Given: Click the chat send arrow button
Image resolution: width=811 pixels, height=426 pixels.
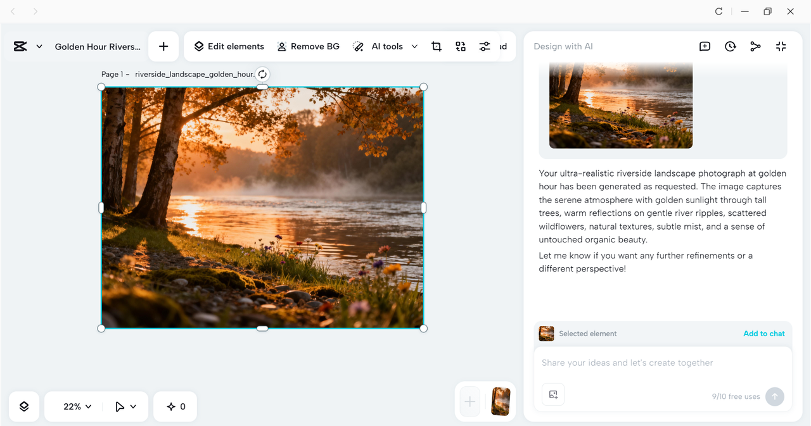Looking at the screenshot, I should point(774,396).
